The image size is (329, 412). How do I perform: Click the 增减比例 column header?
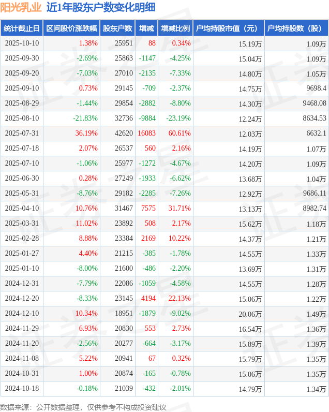[x=175, y=28]
